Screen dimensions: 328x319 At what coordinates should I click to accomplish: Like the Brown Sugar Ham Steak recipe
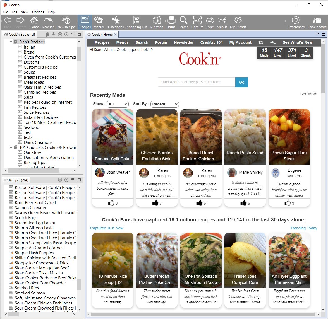point(288,203)
